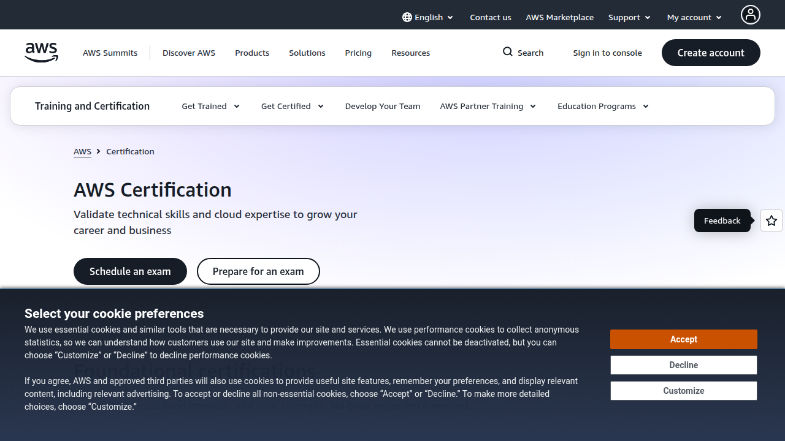The image size is (785, 441).
Task: Click the AWS Certification heading
Action: [153, 190]
